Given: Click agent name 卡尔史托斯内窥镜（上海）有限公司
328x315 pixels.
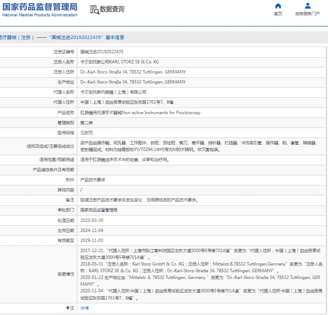Looking at the screenshot, I should point(114,92).
